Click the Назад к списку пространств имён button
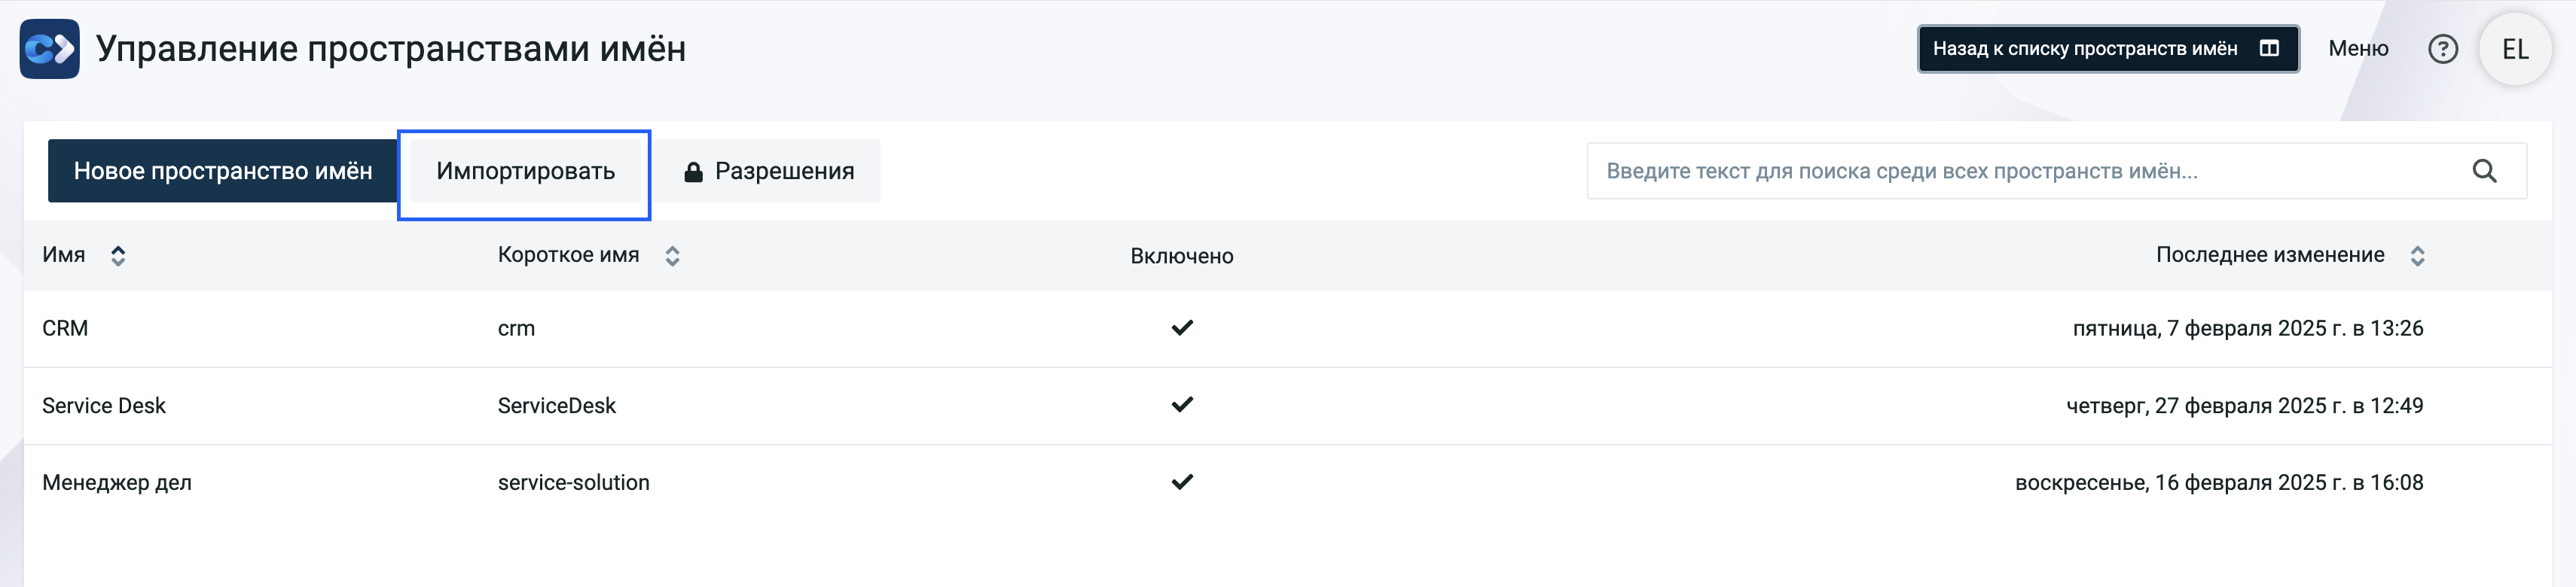 pos(2108,49)
